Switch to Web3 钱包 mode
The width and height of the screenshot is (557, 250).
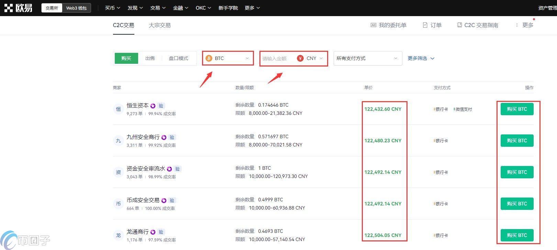[x=76, y=8]
